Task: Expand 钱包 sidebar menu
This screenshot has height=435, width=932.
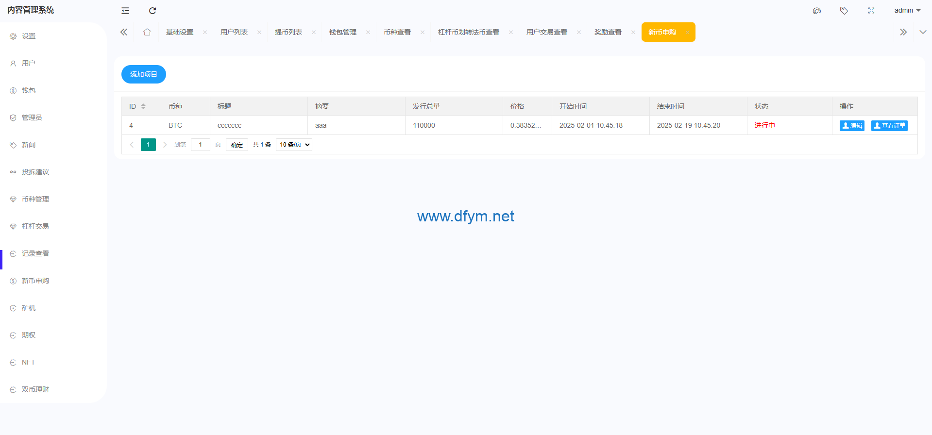Action: [53, 90]
